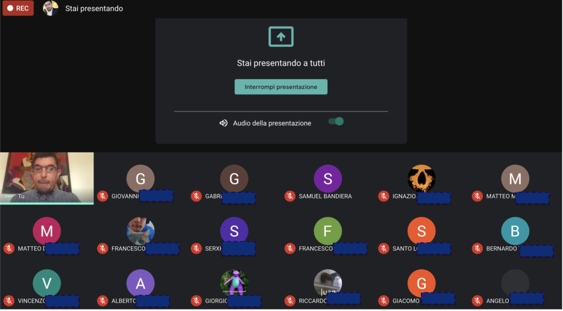
Task: Click the speaker icon beside Audio della presentazione
Action: (x=223, y=123)
